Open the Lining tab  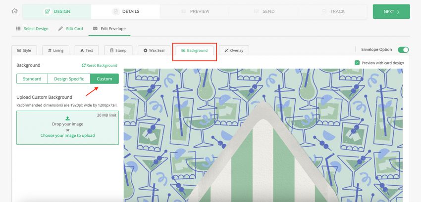[x=56, y=50]
